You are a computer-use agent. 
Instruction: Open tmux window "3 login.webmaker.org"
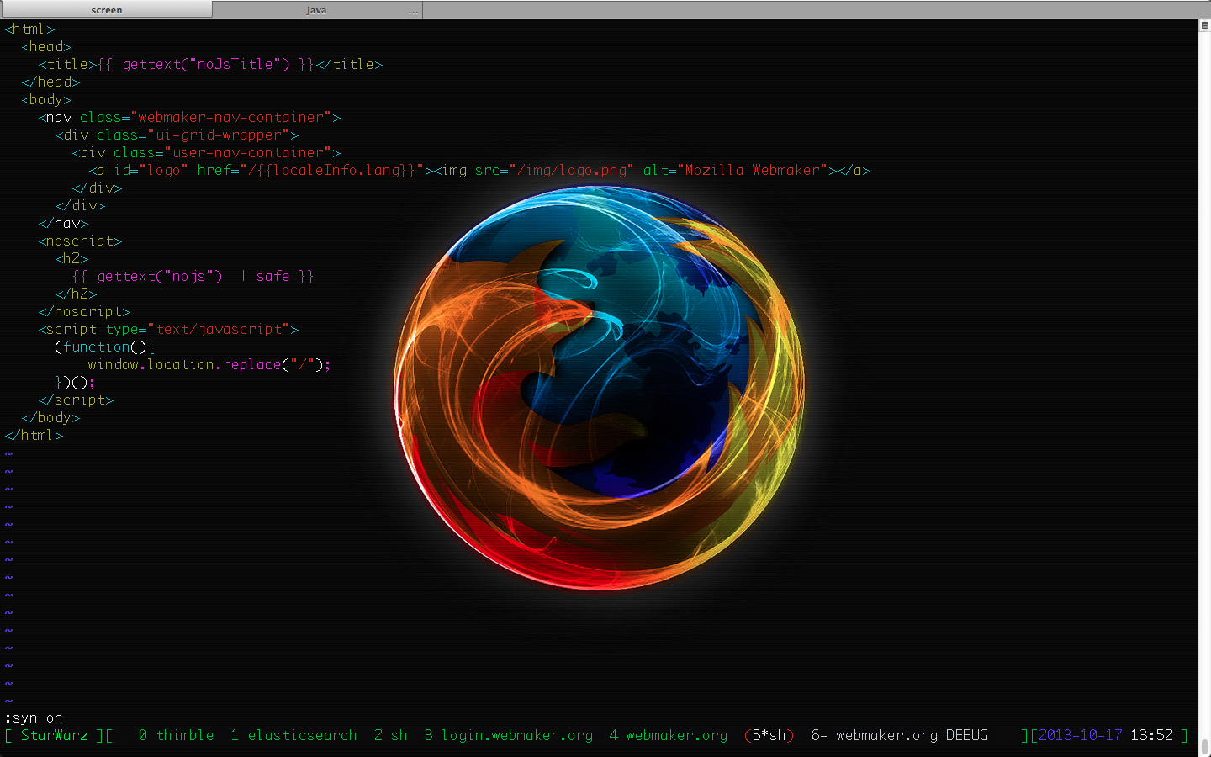click(x=509, y=735)
